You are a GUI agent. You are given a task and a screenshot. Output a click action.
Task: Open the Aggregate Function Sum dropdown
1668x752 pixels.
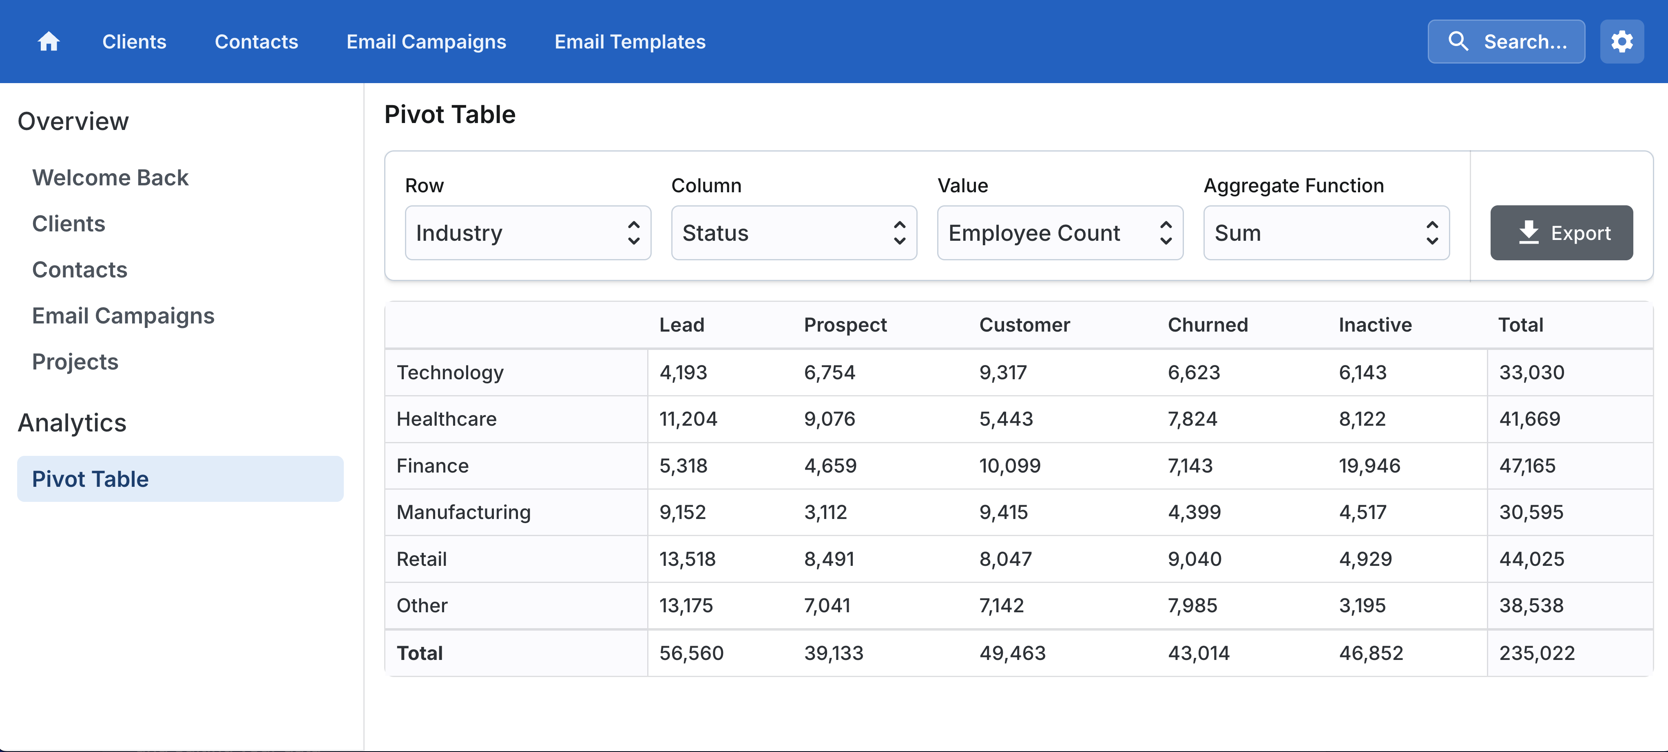(x=1325, y=233)
